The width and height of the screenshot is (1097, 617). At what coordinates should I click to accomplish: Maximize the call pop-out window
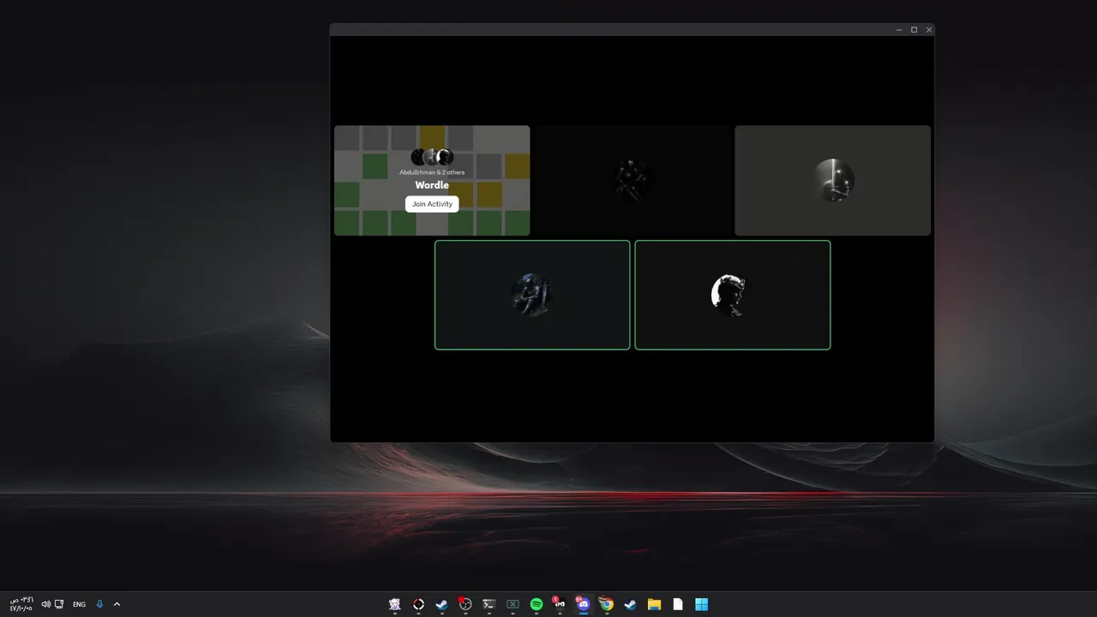pyautogui.click(x=914, y=30)
